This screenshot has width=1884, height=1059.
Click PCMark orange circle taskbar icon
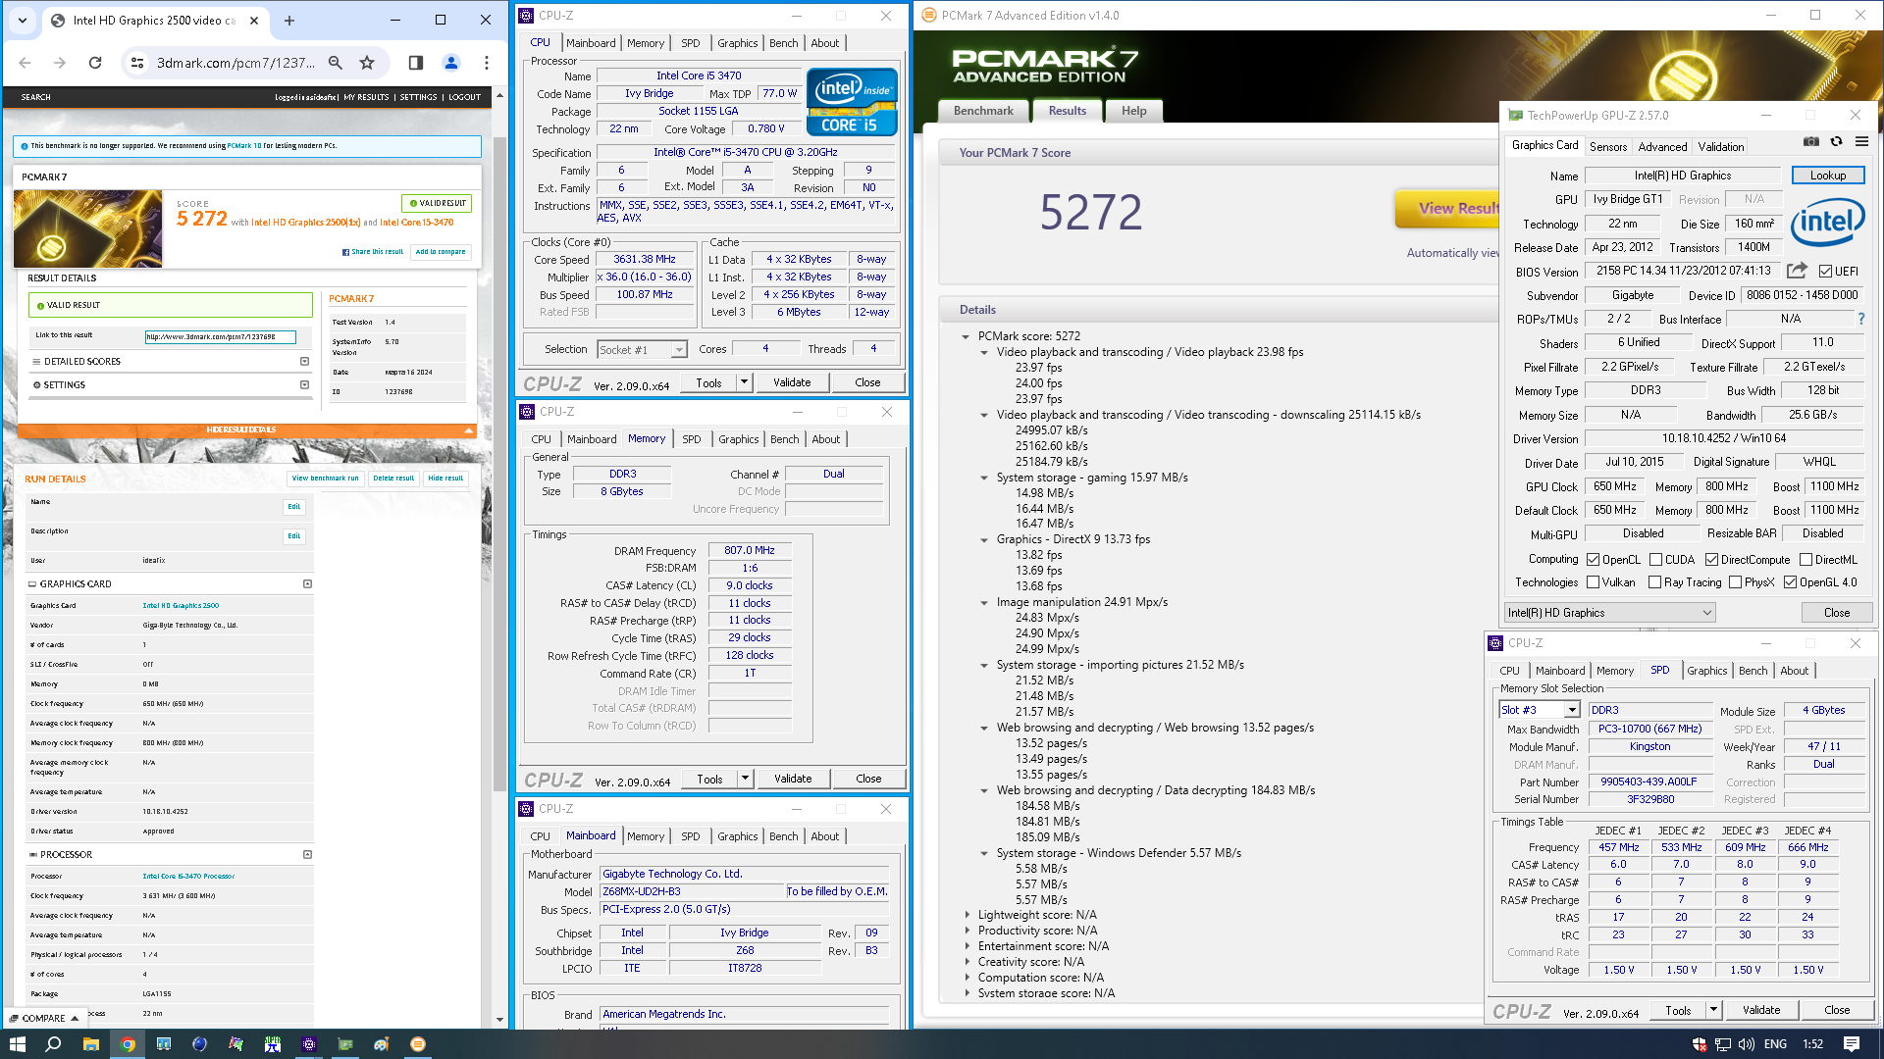418,1044
